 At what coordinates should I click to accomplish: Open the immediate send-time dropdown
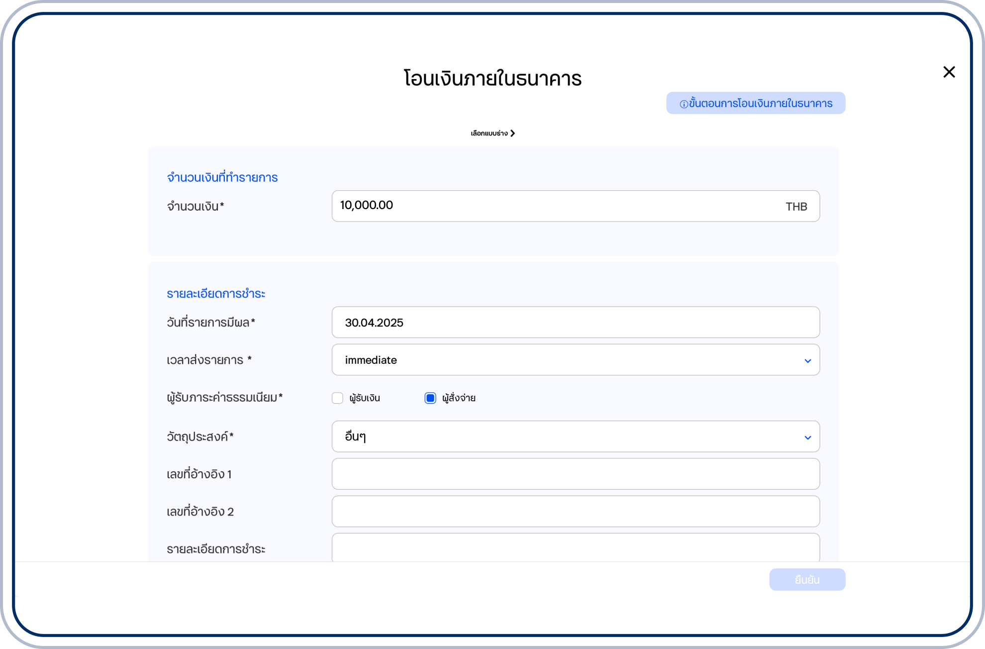575,360
